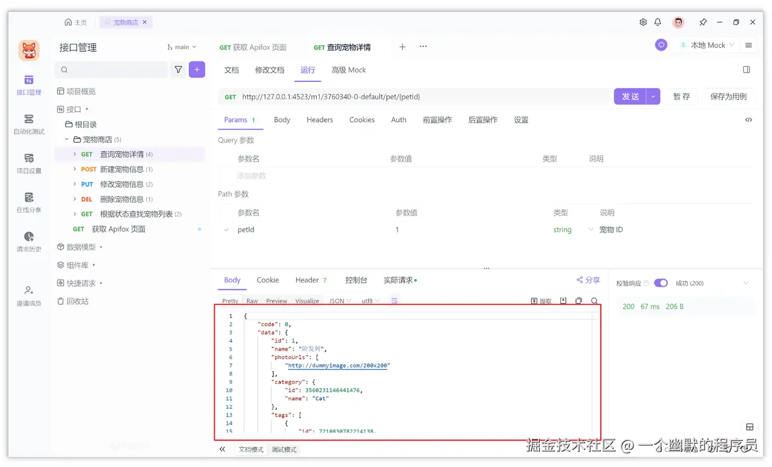Collapse the 宠物商店 folder
The height and width of the screenshot is (467, 772).
click(x=67, y=139)
